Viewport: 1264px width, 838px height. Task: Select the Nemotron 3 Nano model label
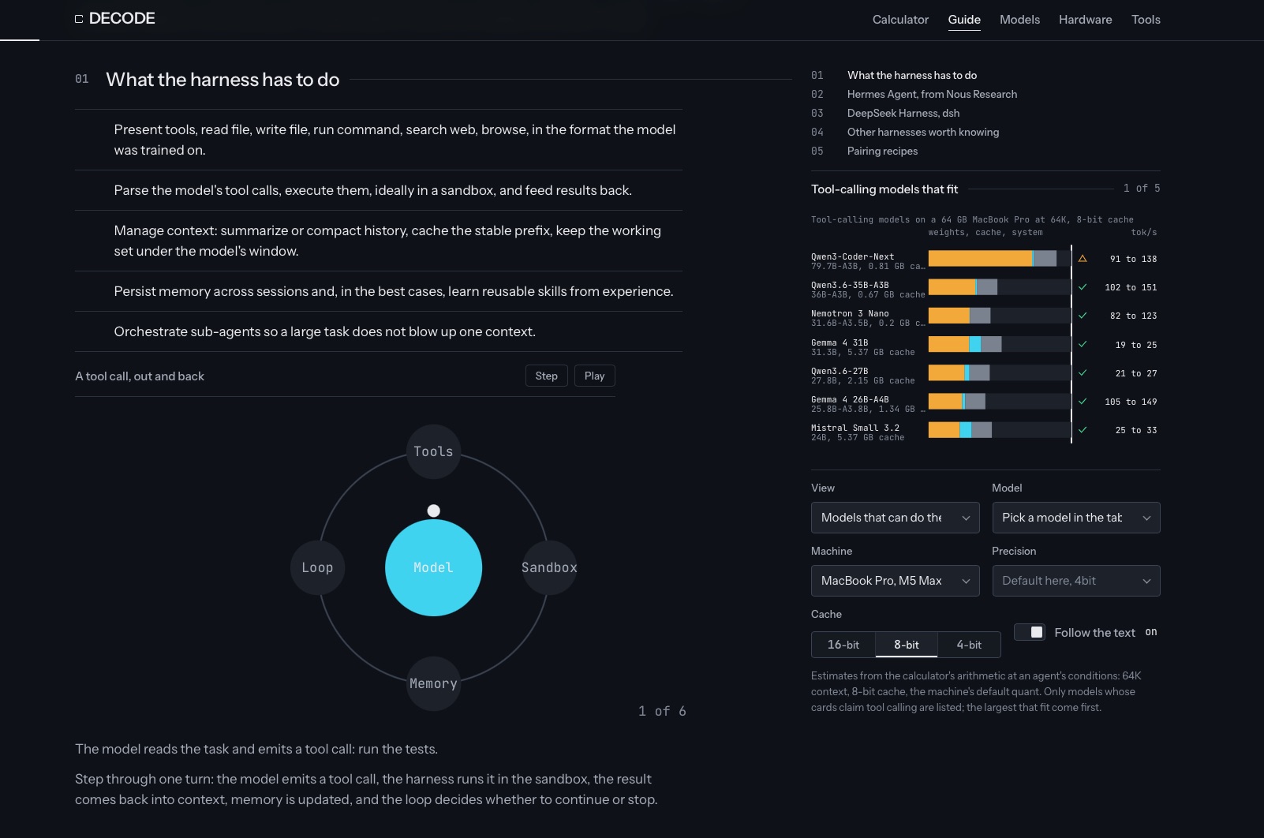coord(850,314)
